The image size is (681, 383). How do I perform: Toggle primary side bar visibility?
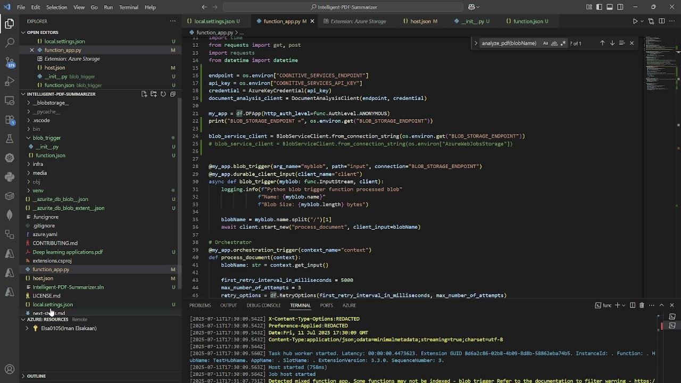(599, 7)
